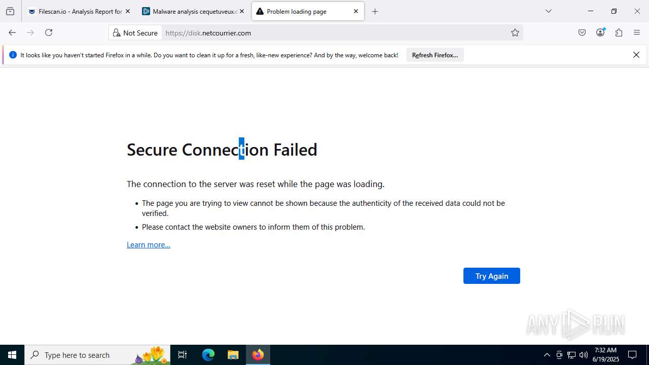Click the Type here to search box
The width and height of the screenshot is (649, 365).
[x=97, y=355]
